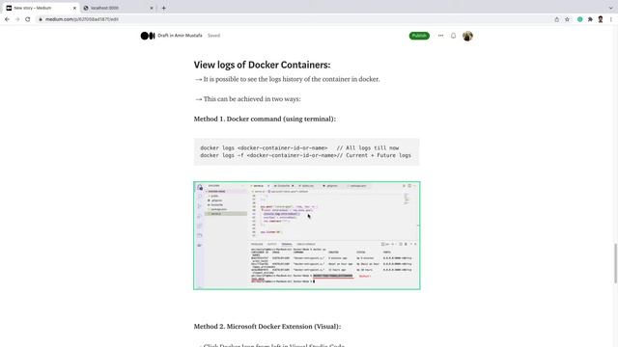The height and width of the screenshot is (347, 618).
Task: Open the Medium user avatar menu
Action: tap(467, 36)
